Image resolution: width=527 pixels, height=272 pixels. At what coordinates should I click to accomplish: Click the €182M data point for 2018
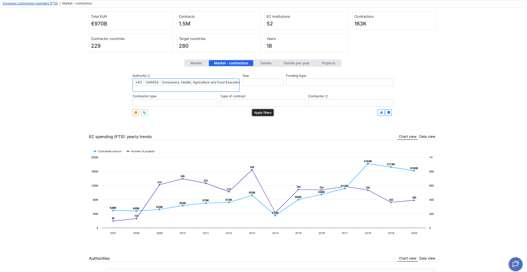click(x=368, y=164)
